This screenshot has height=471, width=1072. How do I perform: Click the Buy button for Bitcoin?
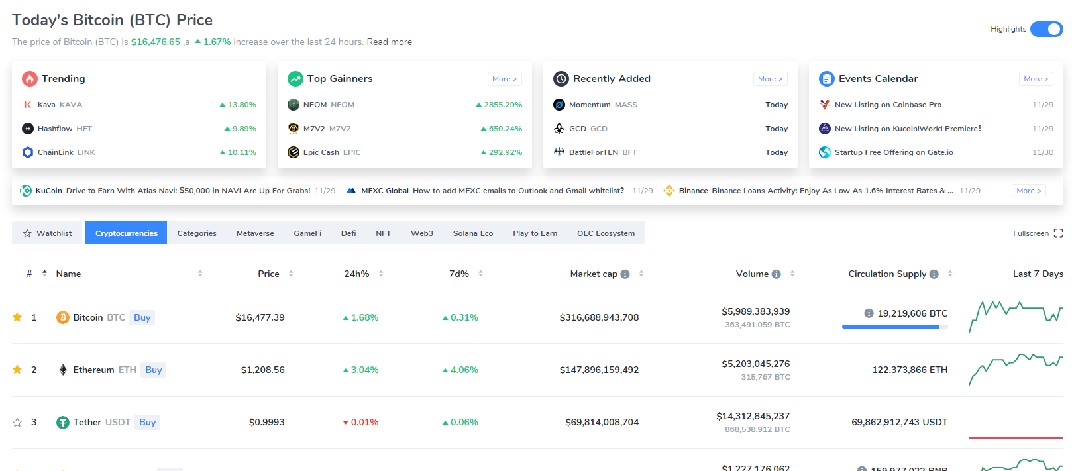[142, 317]
